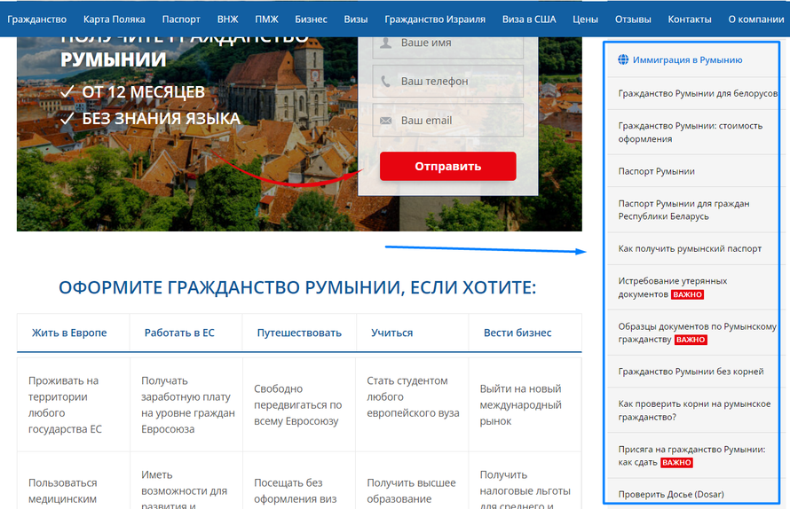This screenshot has height=509, width=790.
Task: Open the ПМЖ navigation item
Action: [x=266, y=20]
